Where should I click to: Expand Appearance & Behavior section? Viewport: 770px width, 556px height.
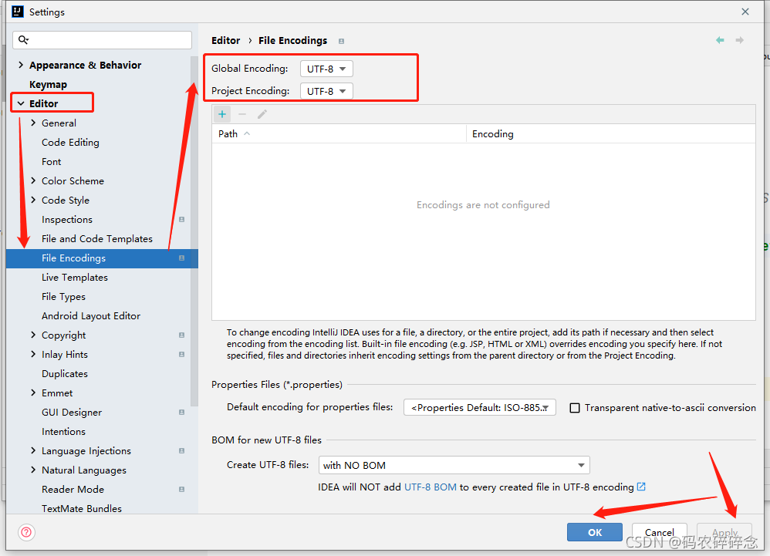click(21, 65)
